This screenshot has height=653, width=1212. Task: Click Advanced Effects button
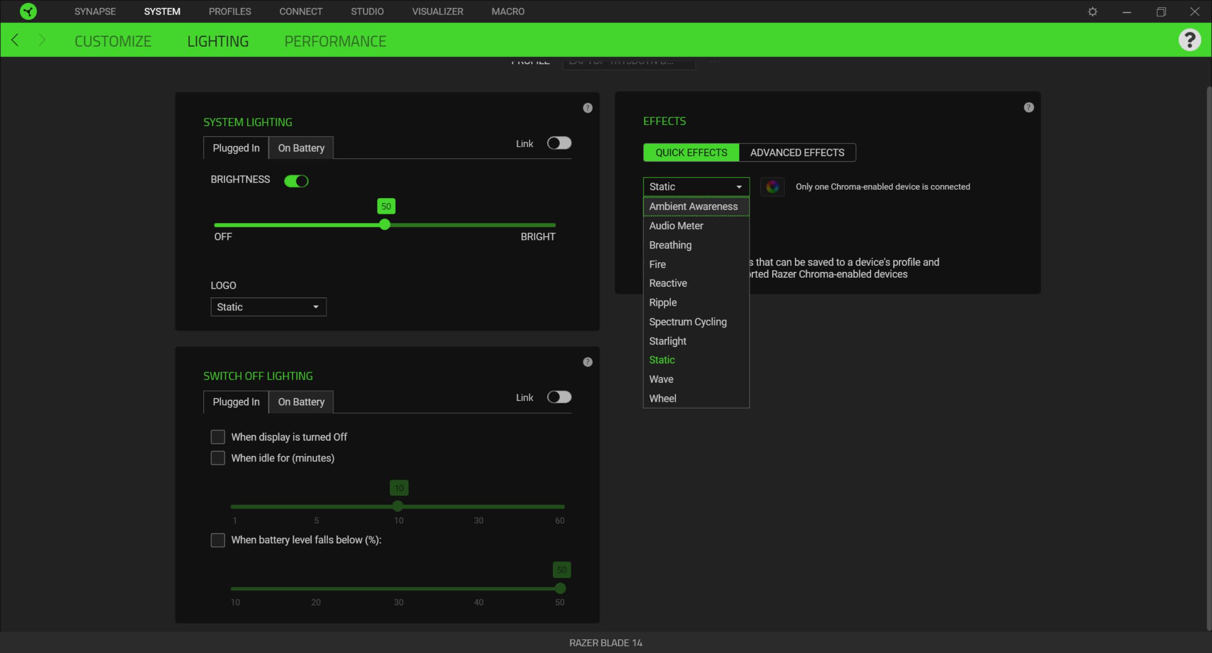(x=797, y=152)
